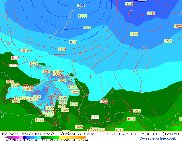Click the 1016 label in the light-green area
This screenshot has height=141, width=182.
click(119, 130)
